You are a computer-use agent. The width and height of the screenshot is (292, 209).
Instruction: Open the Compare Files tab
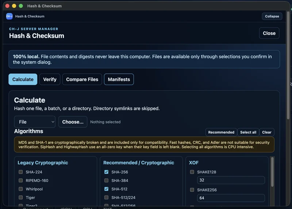tap(82, 79)
